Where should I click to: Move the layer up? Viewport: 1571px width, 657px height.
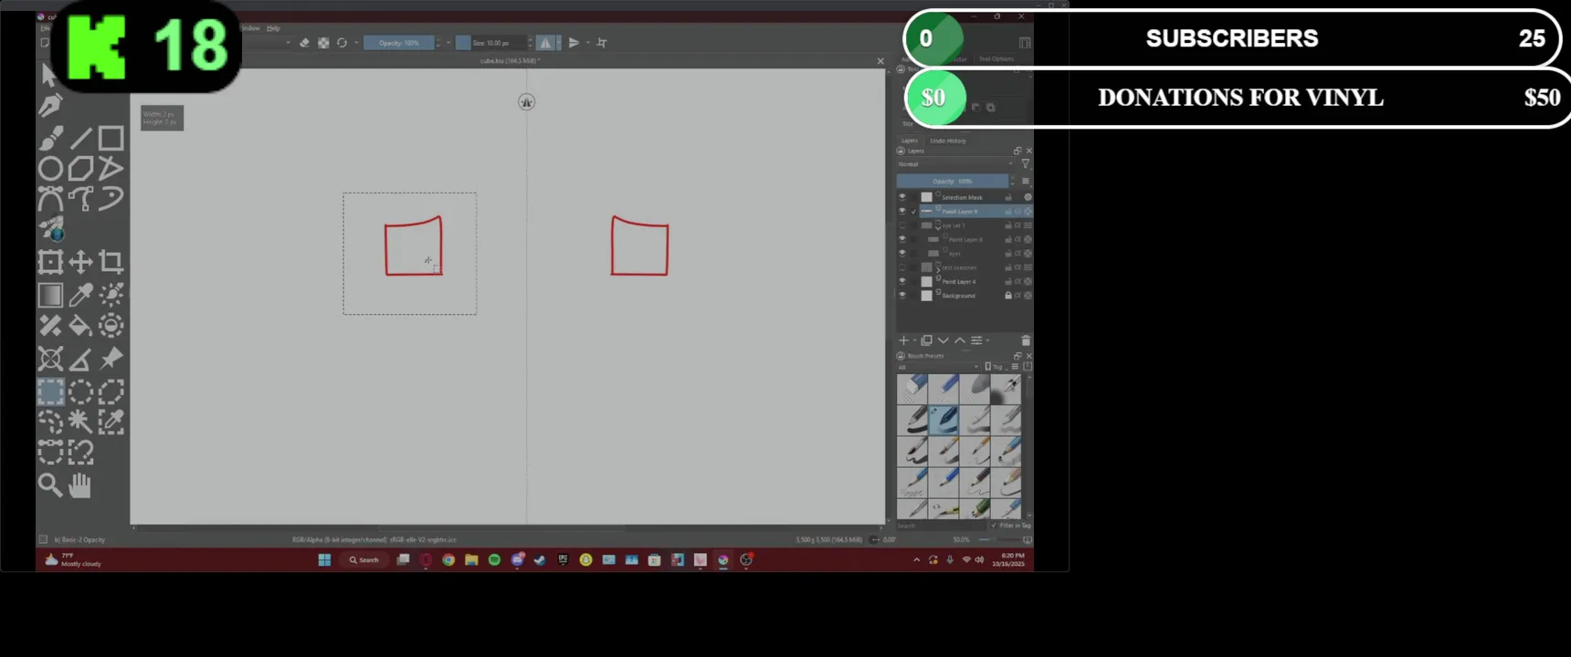960,340
